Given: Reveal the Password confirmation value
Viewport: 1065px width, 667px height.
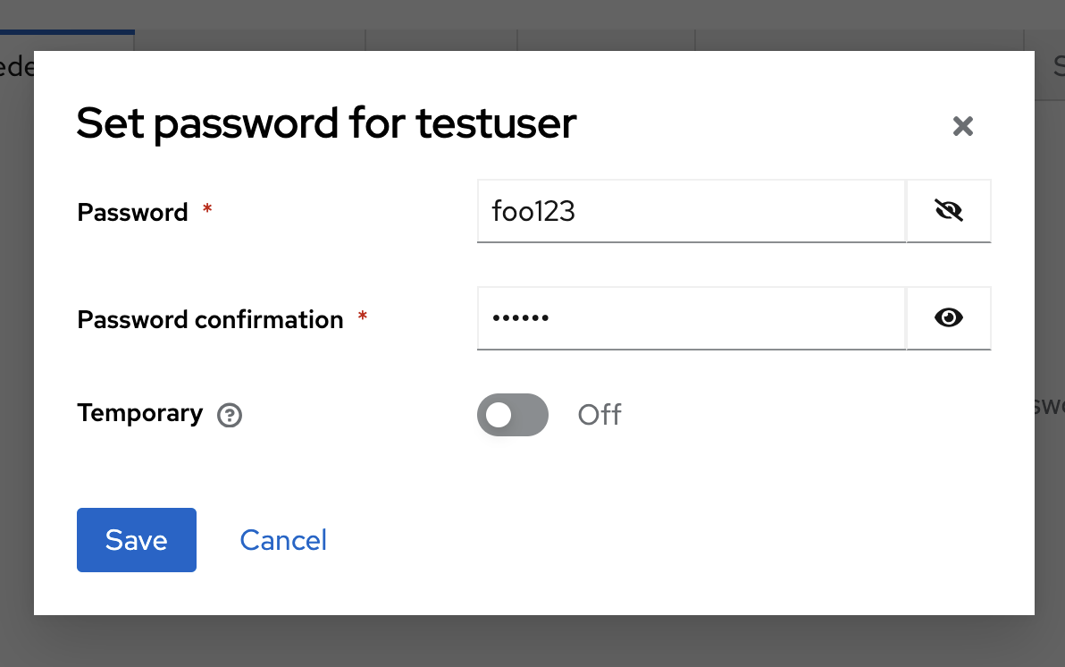Looking at the screenshot, I should point(948,317).
